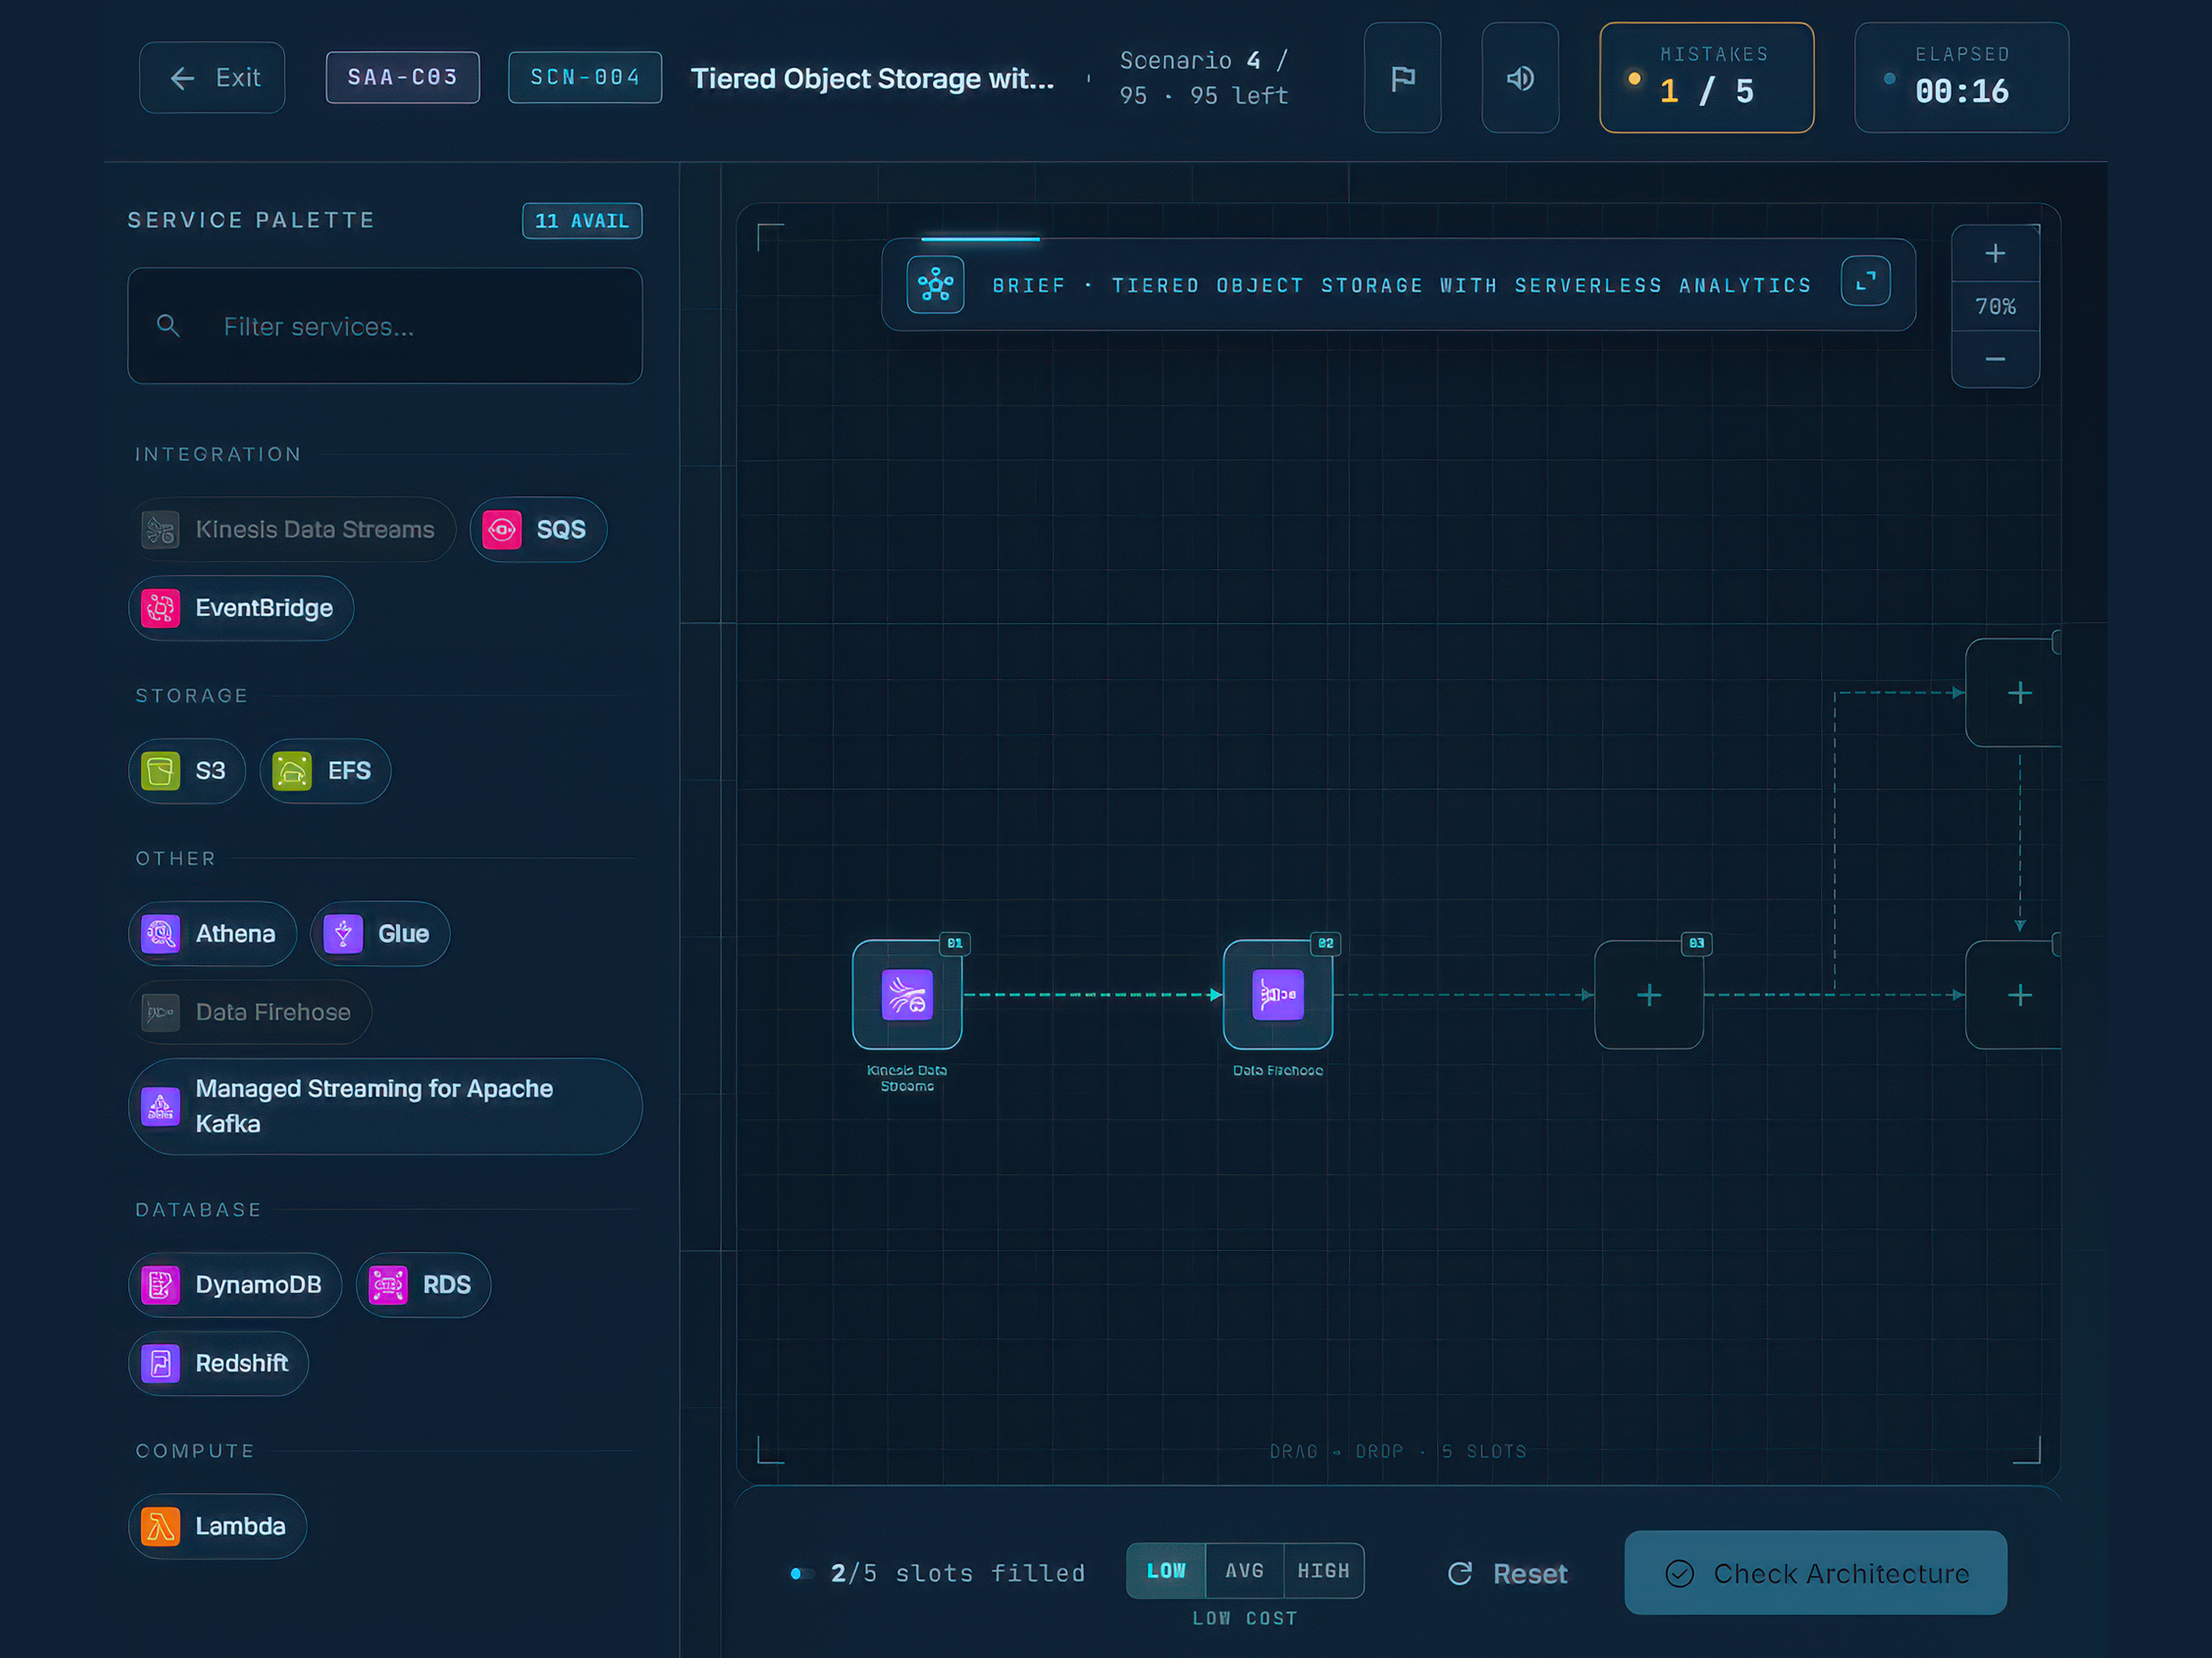Click the search magnifier icon in filter
This screenshot has width=2212, height=1658.
pos(168,326)
